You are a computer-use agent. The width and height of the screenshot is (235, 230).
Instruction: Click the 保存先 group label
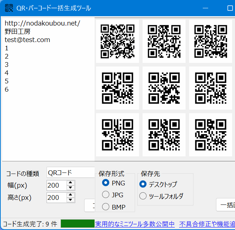[150, 174]
